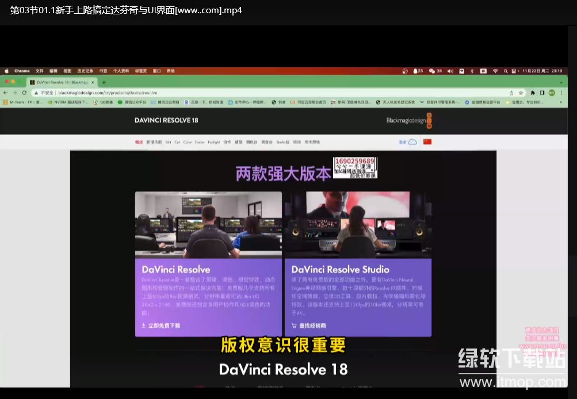Click the DaVinci Resolve classroom photo
The image size is (577, 399).
click(x=208, y=225)
